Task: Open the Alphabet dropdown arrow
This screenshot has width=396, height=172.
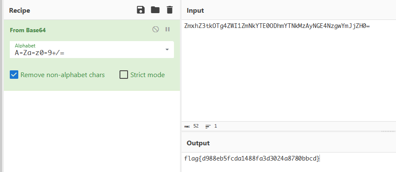Action: [x=167, y=50]
